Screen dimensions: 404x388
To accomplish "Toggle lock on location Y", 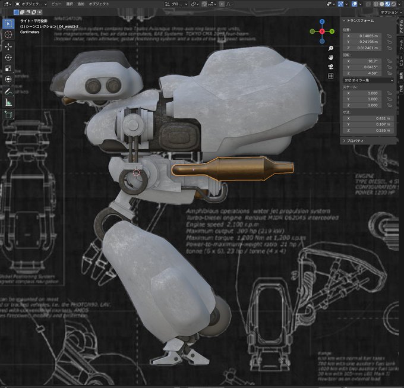I will click(389, 42).
